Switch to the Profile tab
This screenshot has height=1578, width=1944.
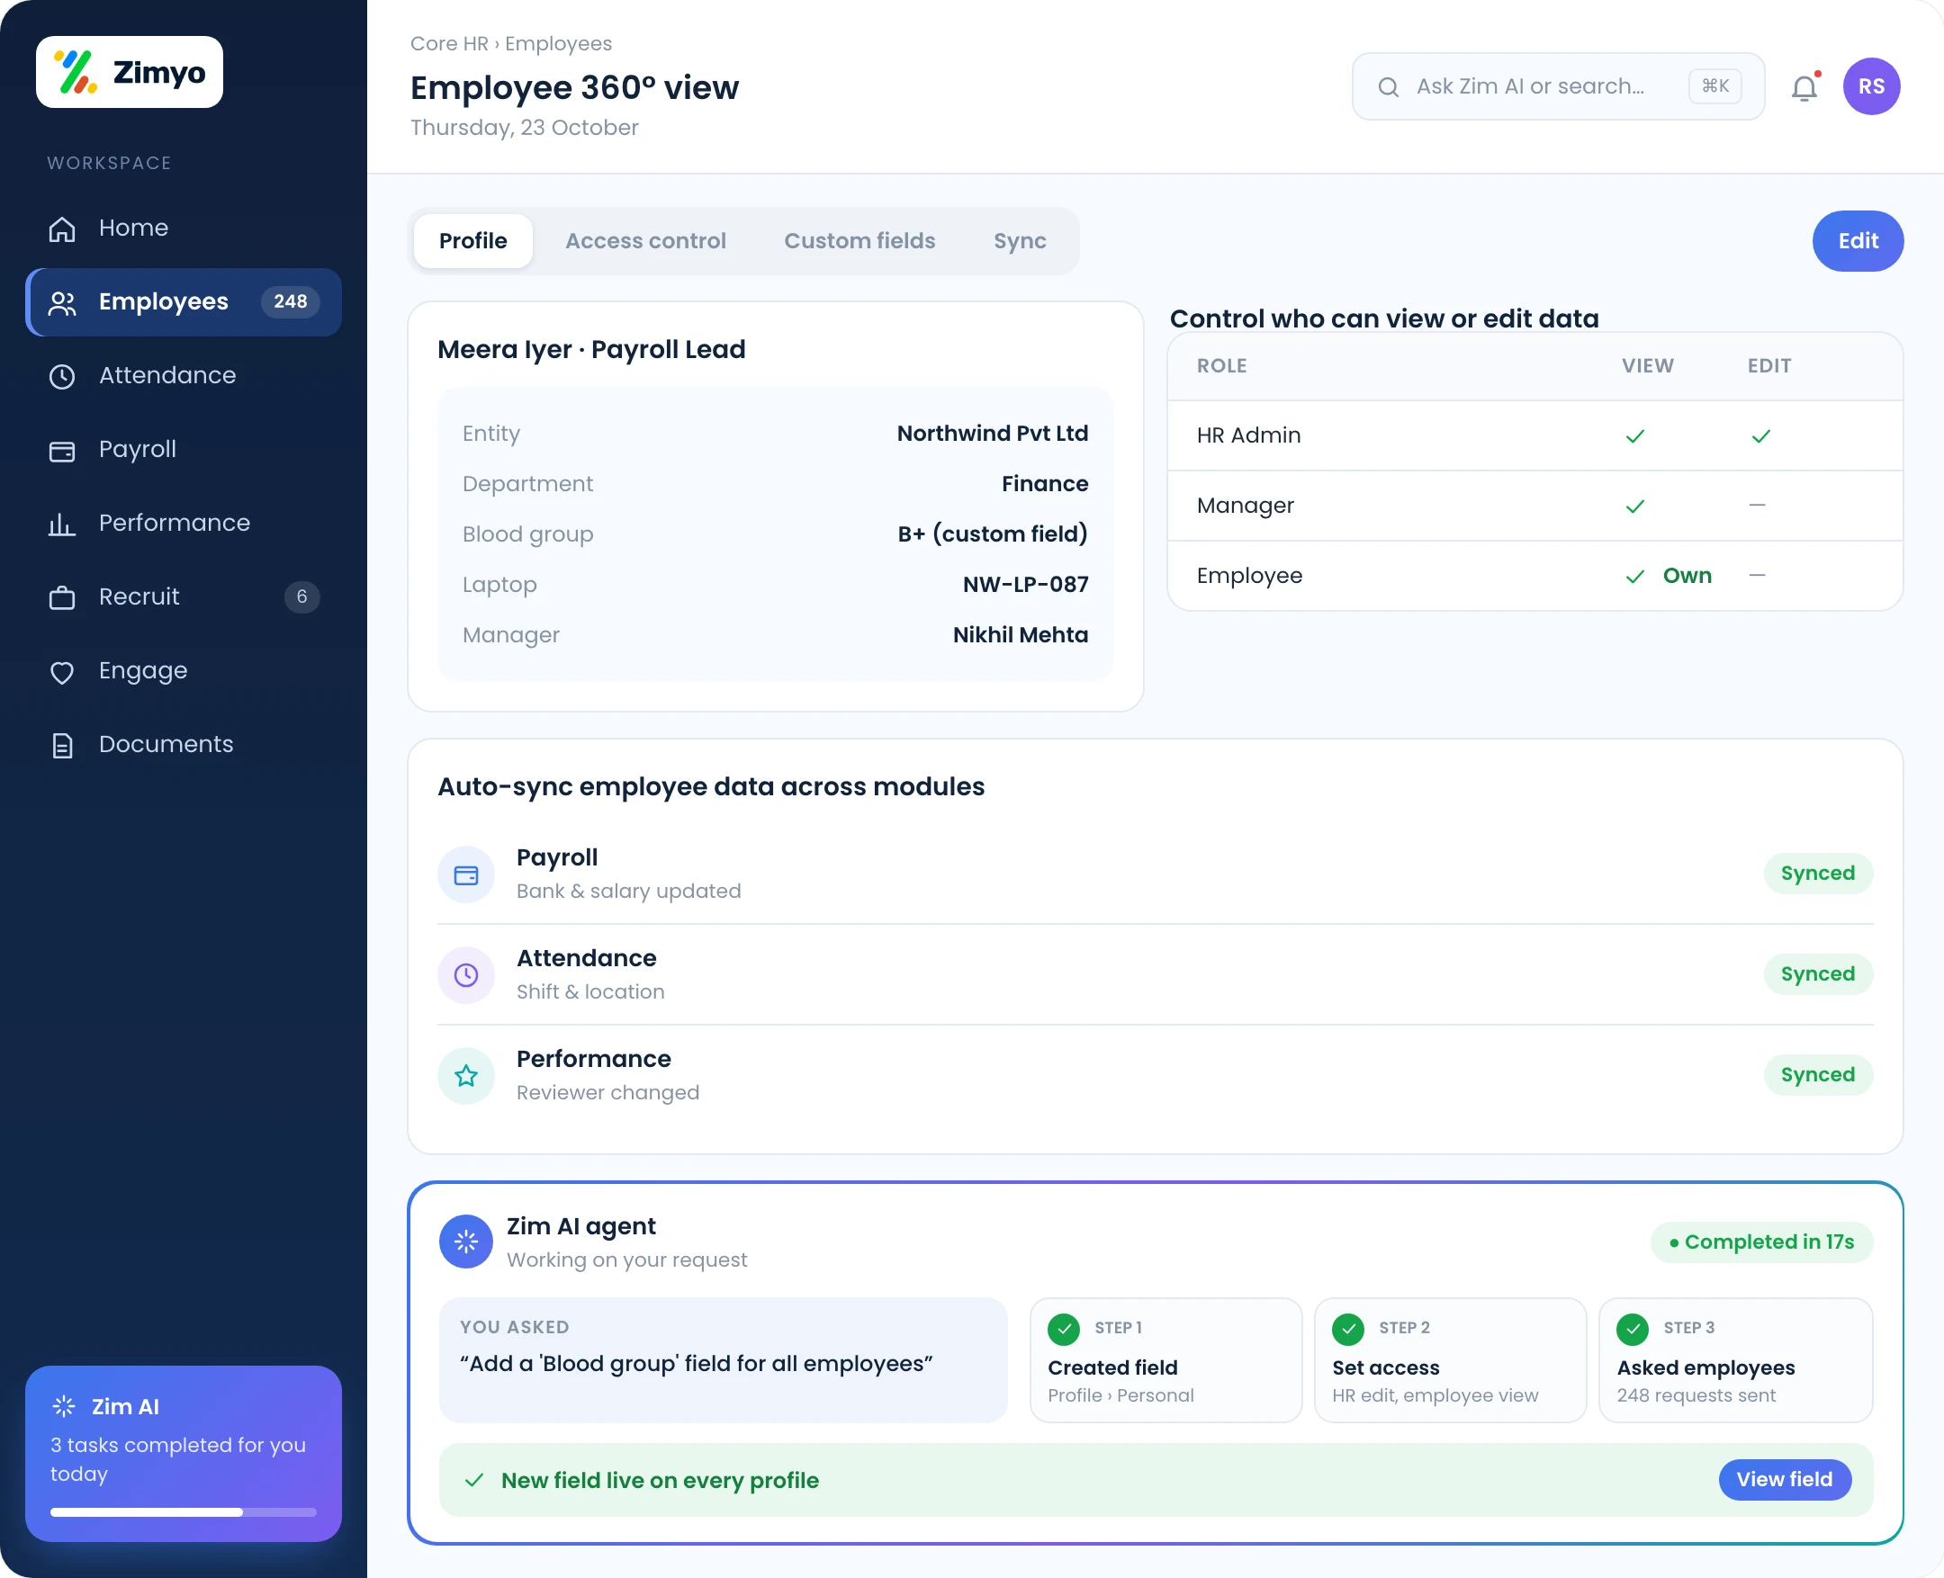point(472,241)
